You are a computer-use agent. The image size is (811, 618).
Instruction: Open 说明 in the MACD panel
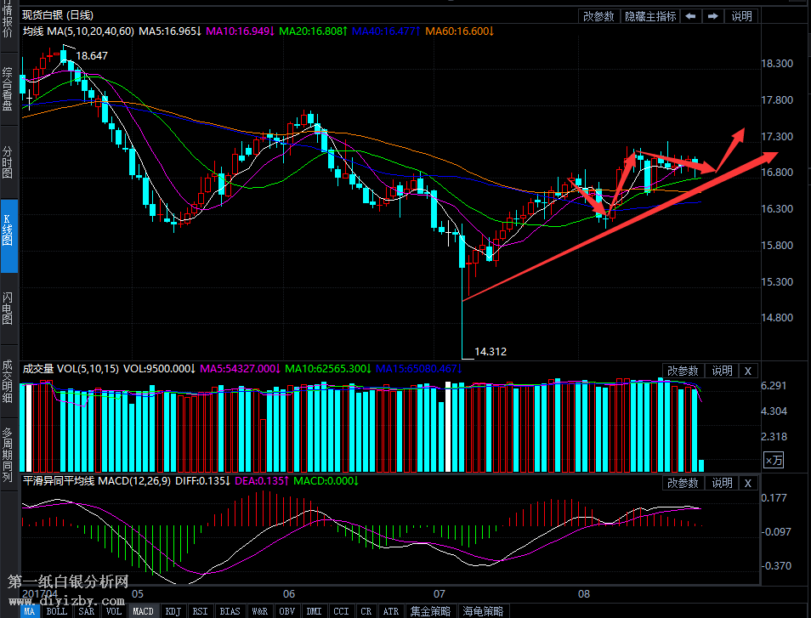(x=722, y=483)
